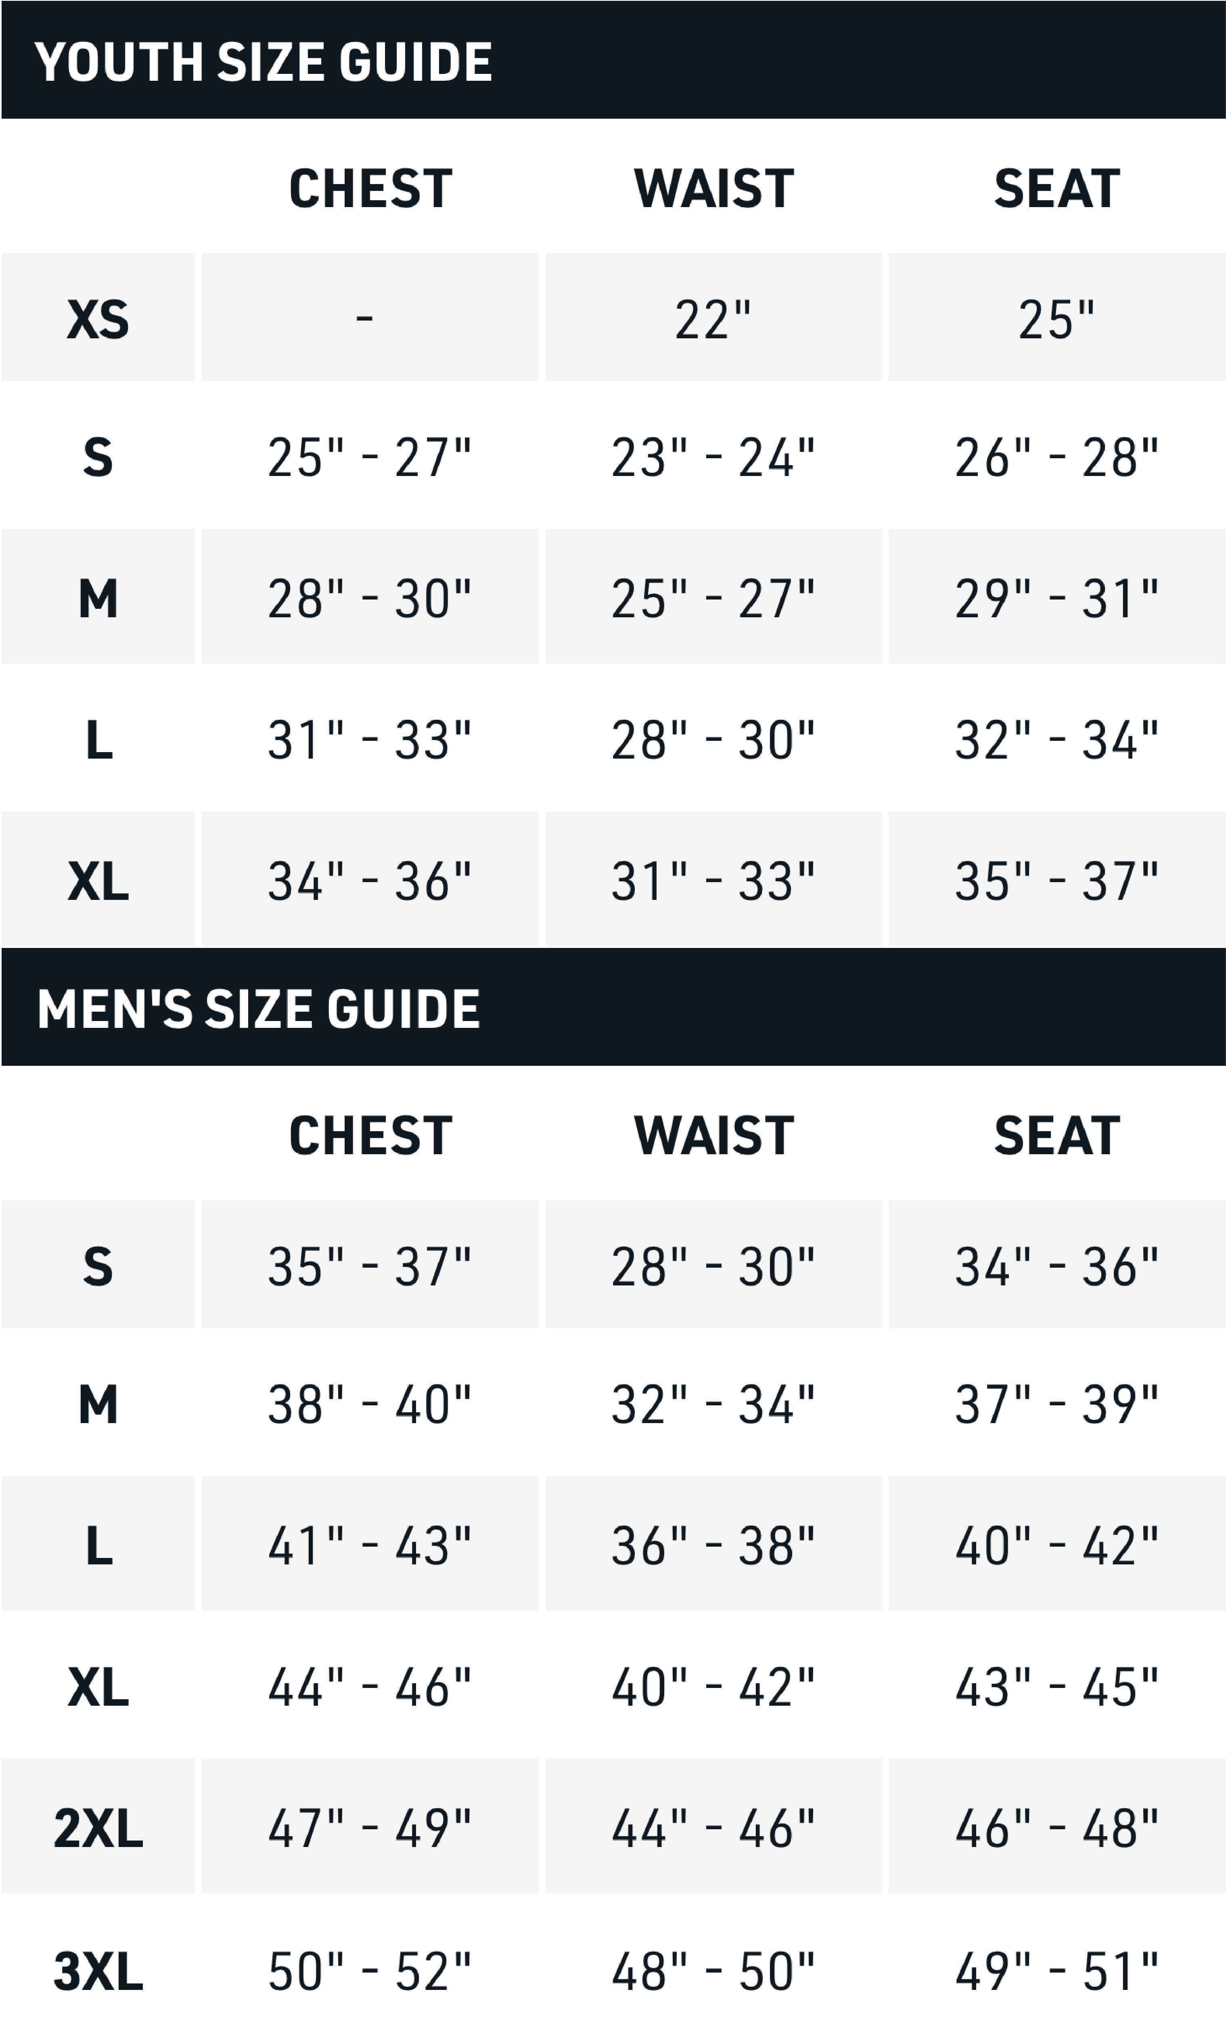Click the Youth XS row label
Screen dimensions: 1226x2042
pyautogui.click(x=98, y=319)
